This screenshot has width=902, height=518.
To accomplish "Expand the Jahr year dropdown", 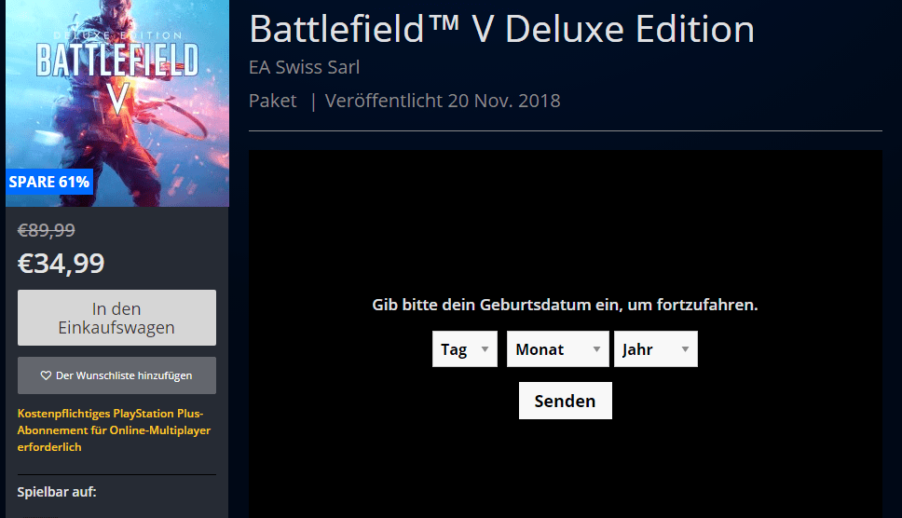I will tap(655, 349).
